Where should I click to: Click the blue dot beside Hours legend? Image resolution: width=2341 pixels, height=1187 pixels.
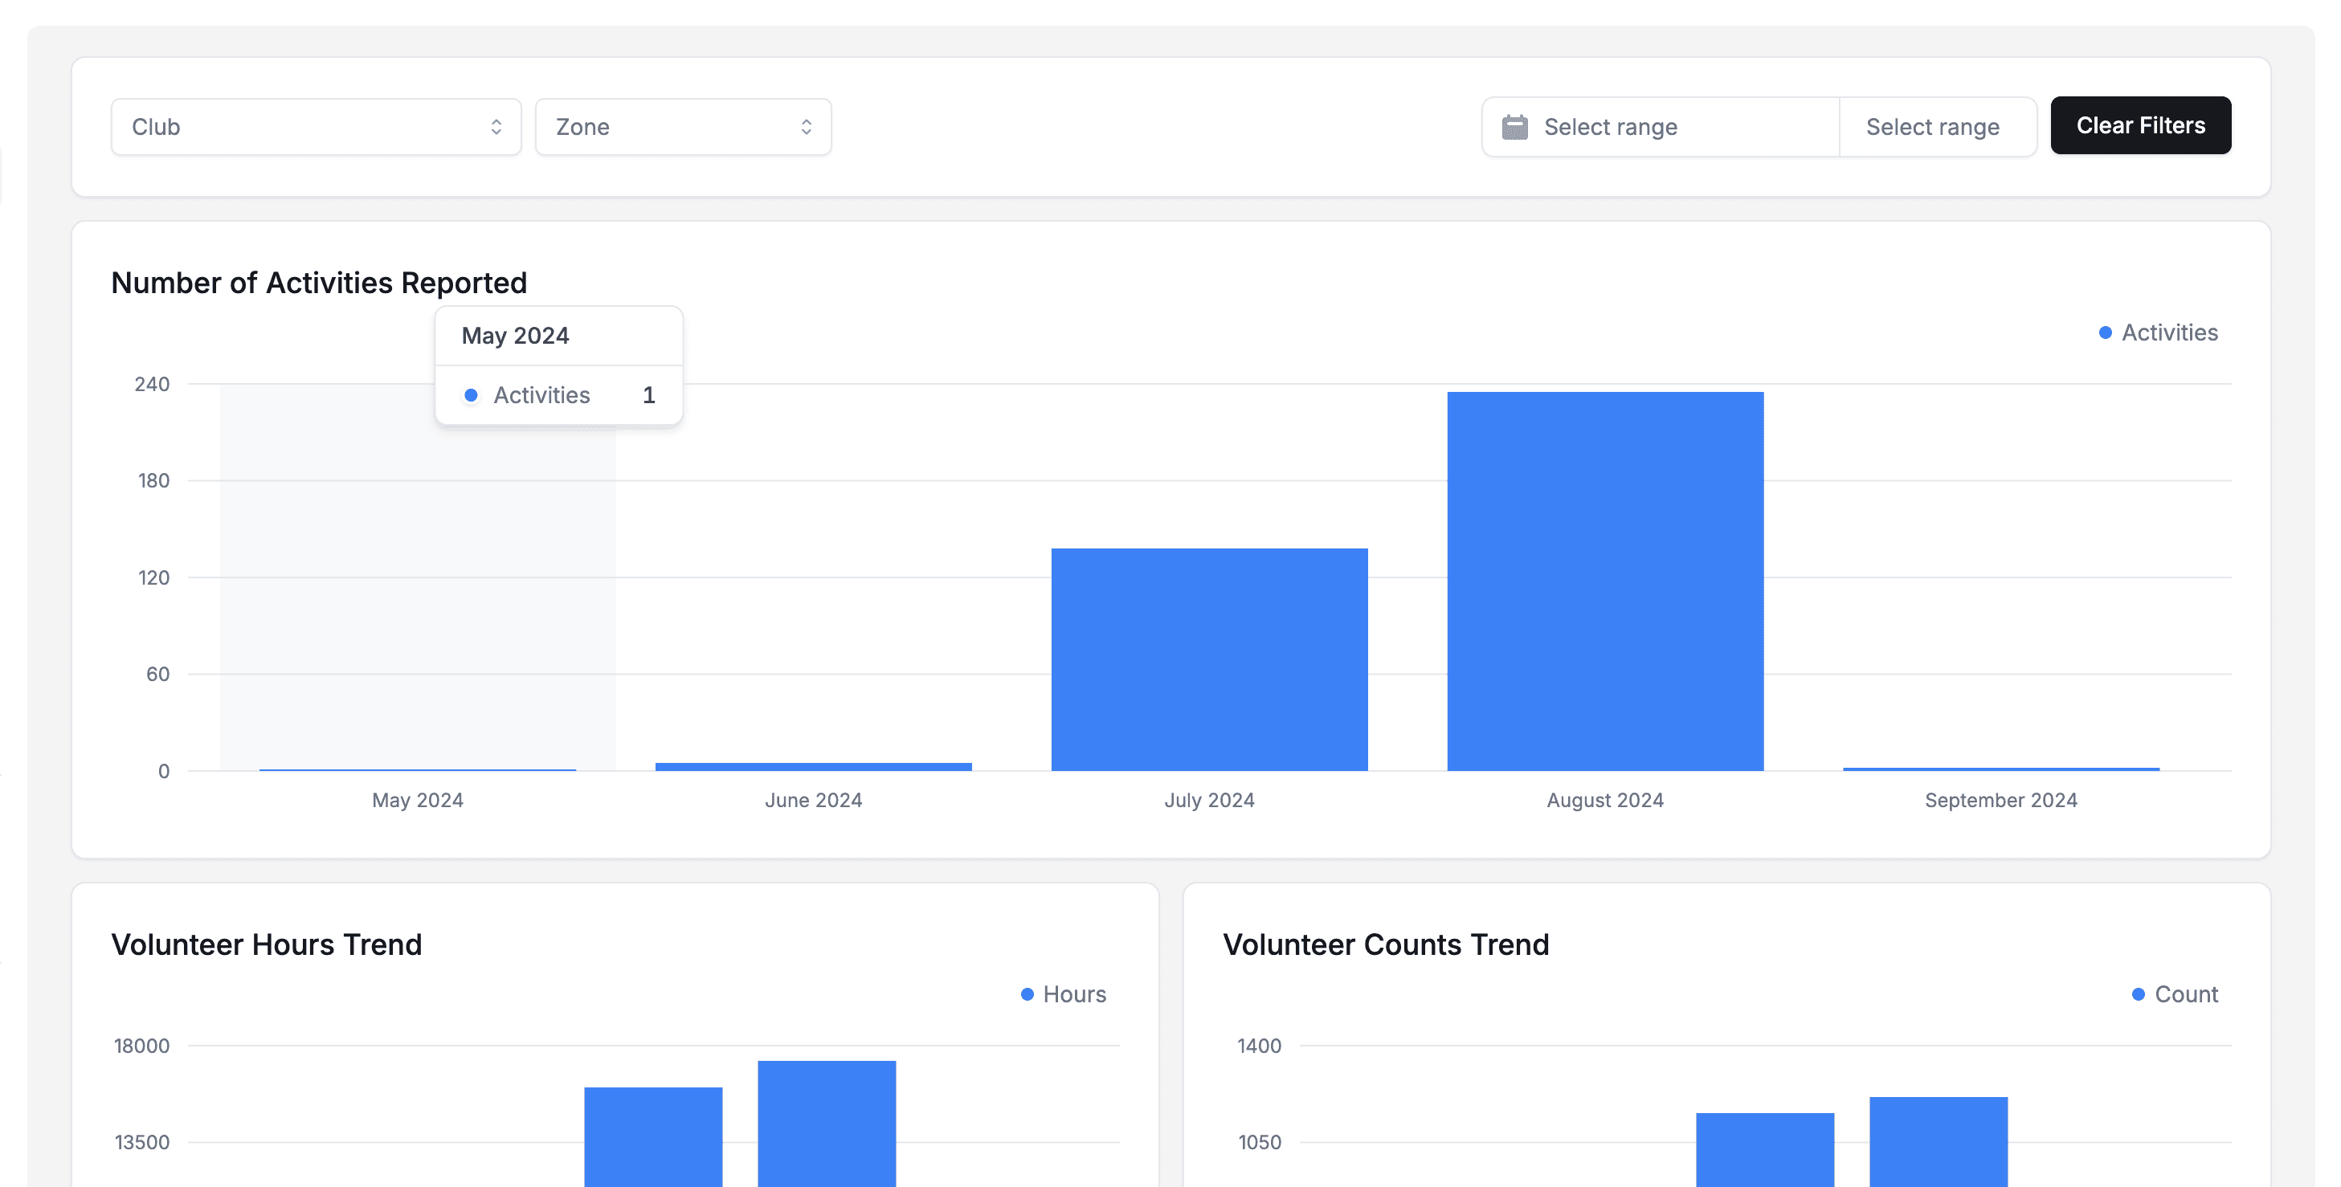(x=1027, y=994)
